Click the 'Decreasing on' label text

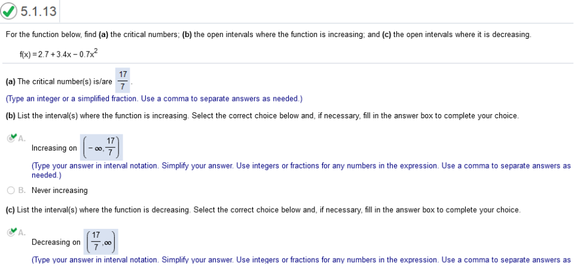click(x=56, y=243)
